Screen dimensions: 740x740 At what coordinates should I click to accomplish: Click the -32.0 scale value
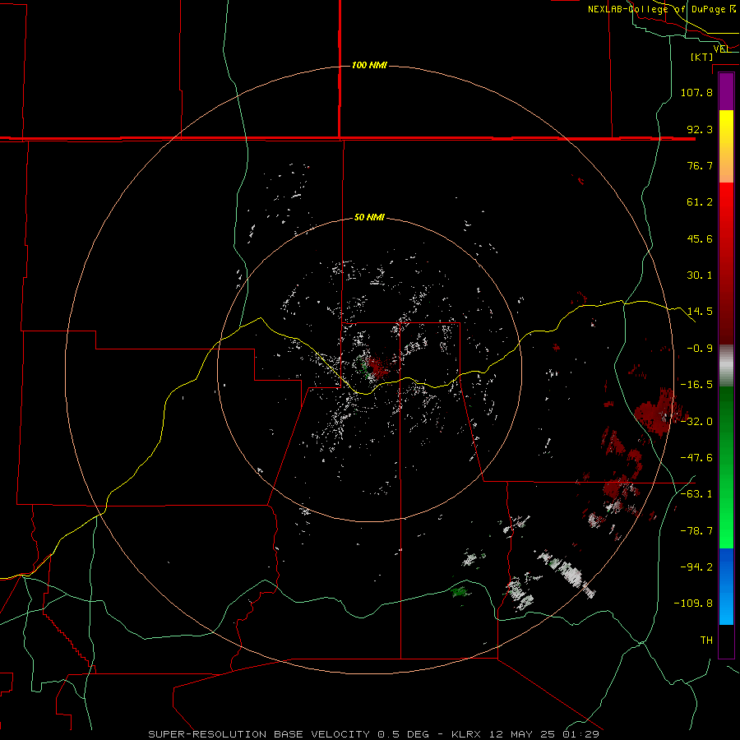click(696, 422)
